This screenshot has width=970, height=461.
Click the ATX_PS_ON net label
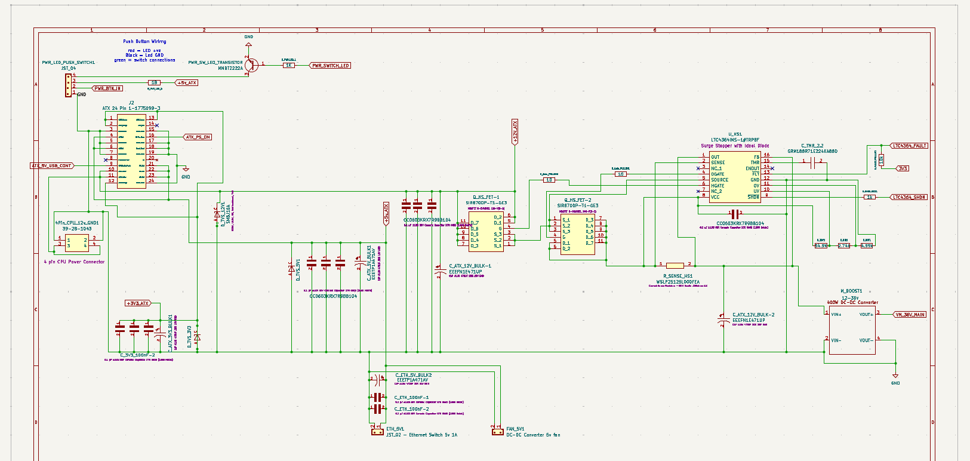198,137
